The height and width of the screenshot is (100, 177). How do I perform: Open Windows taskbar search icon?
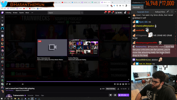click(5, 99)
